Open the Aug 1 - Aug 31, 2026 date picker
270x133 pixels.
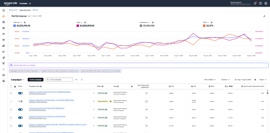pos(243,80)
